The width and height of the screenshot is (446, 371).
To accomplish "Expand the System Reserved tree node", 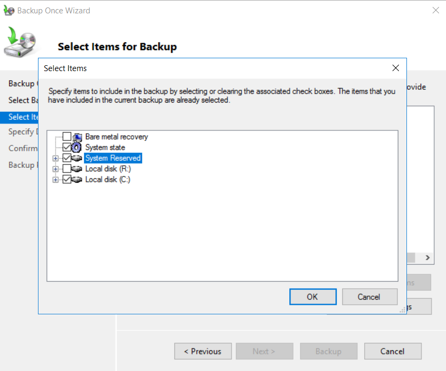I will (x=55, y=158).
